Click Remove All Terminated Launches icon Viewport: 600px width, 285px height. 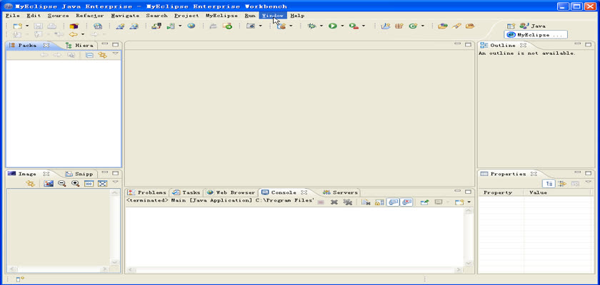(347, 202)
